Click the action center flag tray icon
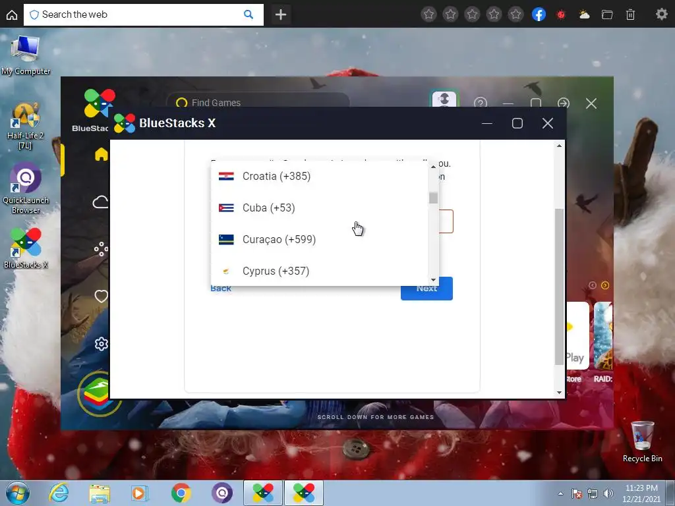This screenshot has width=675, height=506. 576,493
